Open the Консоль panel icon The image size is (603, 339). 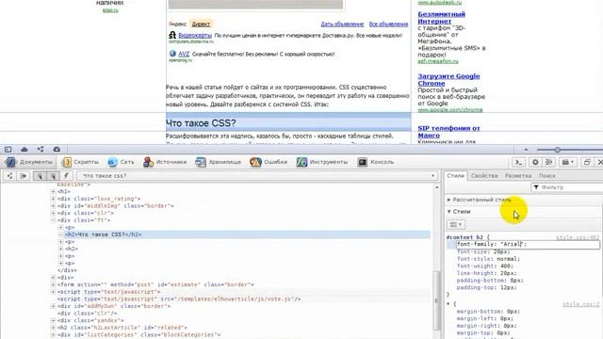(x=362, y=162)
